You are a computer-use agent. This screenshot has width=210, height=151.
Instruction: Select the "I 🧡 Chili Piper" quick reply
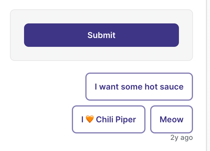click(109, 119)
